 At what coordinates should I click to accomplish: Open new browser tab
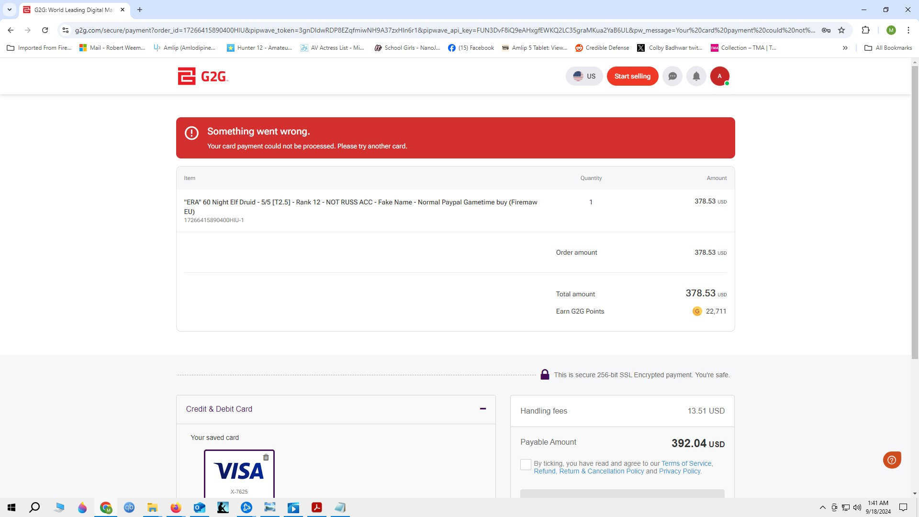pyautogui.click(x=140, y=10)
